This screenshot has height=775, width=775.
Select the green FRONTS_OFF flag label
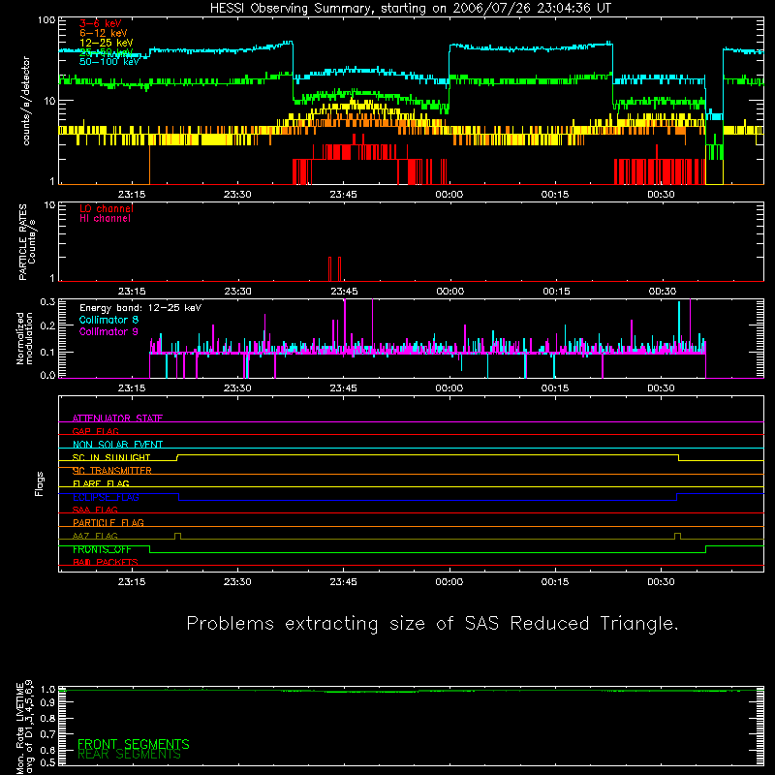[x=102, y=549]
